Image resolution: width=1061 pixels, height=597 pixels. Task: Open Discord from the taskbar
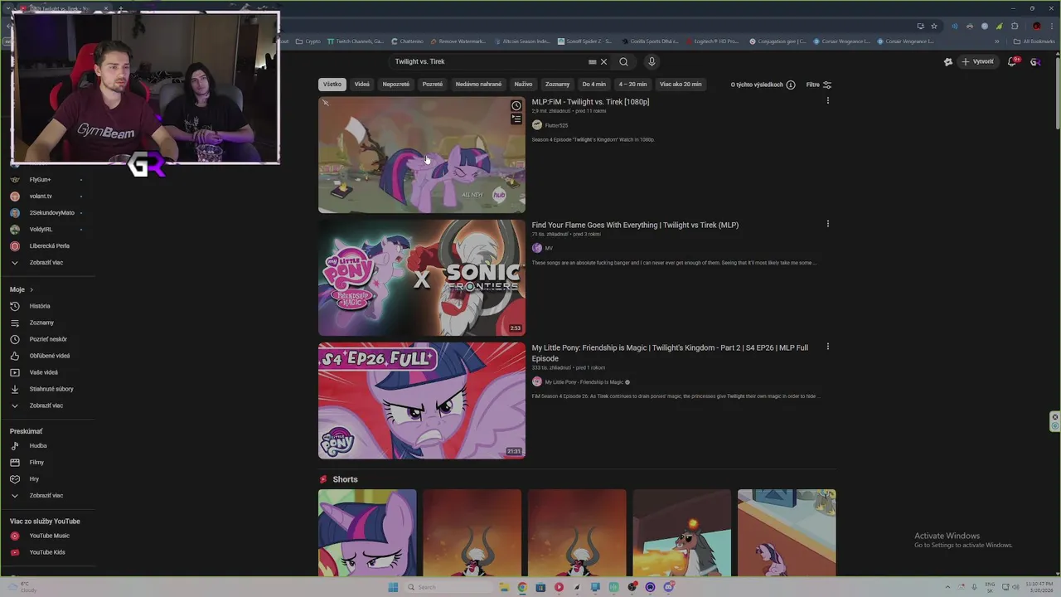click(x=669, y=587)
